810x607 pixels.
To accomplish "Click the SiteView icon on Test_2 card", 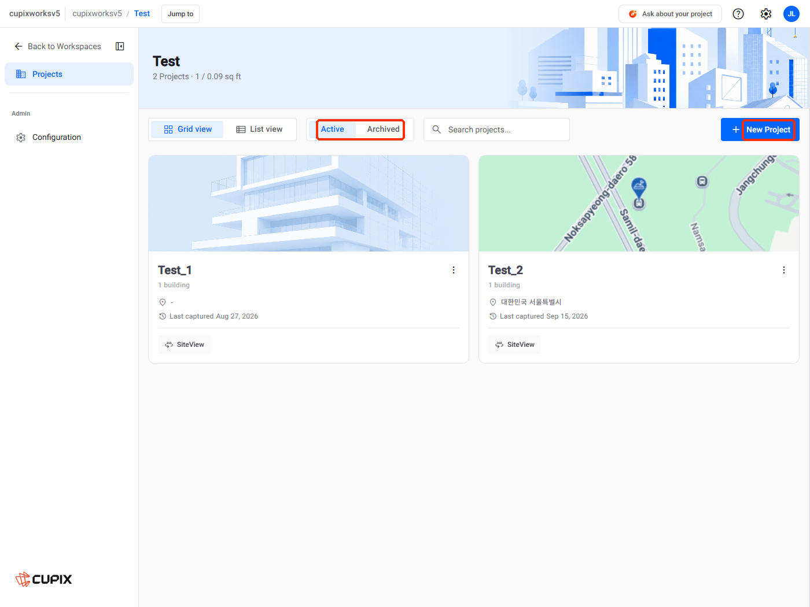I will coord(499,345).
